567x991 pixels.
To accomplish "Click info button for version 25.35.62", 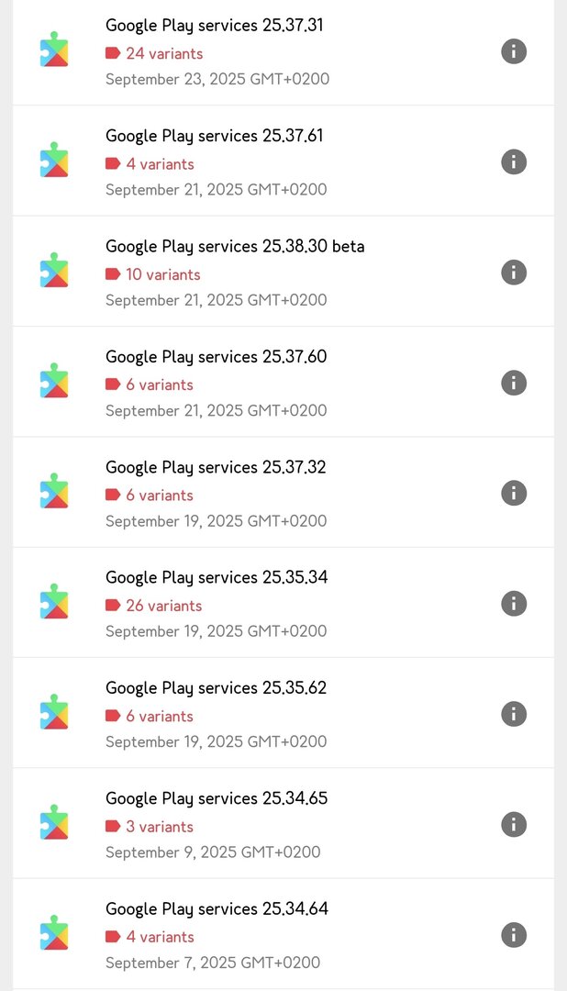I will (x=514, y=714).
